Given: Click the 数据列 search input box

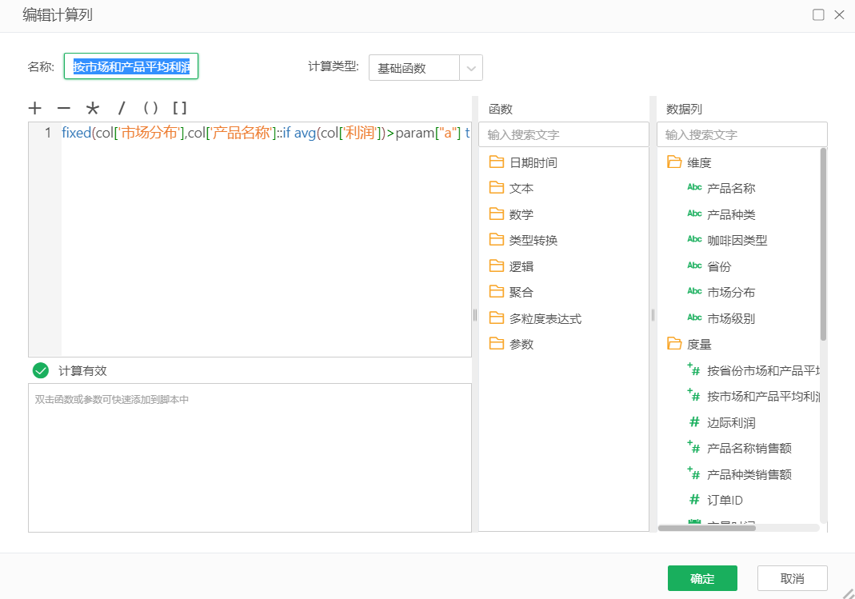Looking at the screenshot, I should 741,134.
